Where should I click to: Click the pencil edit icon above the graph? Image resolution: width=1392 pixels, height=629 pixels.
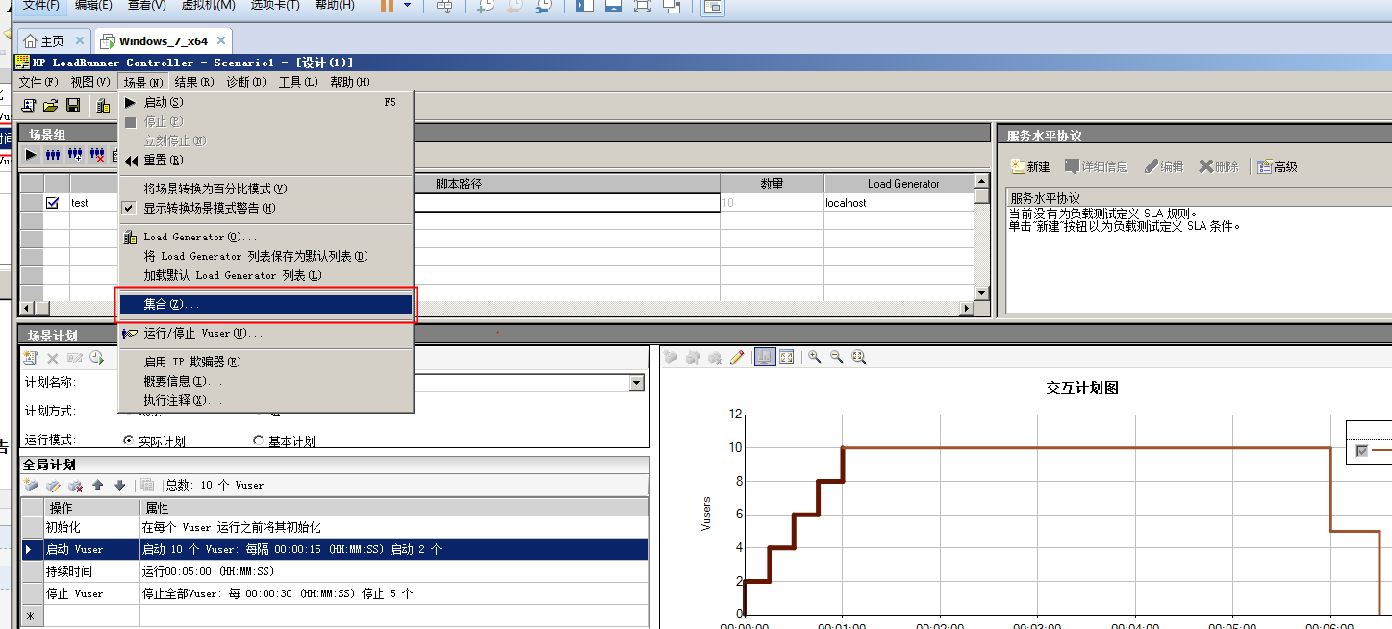point(737,357)
